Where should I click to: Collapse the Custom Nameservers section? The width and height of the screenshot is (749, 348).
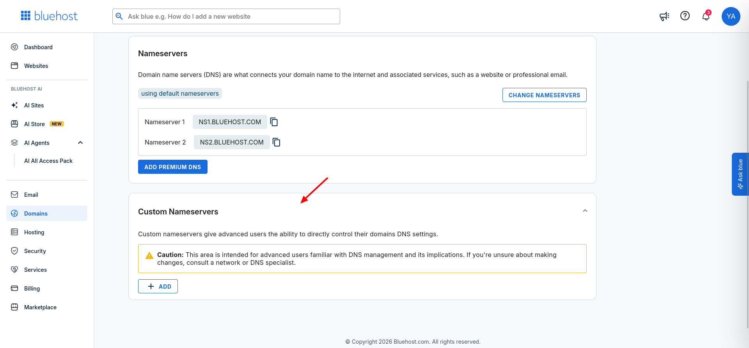click(585, 211)
